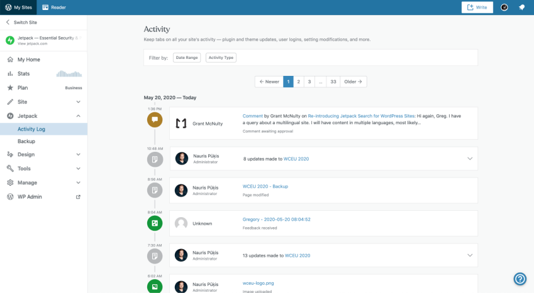This screenshot has height=293, width=534.
Task: Click the user profile avatar in top bar
Action: tap(504, 8)
